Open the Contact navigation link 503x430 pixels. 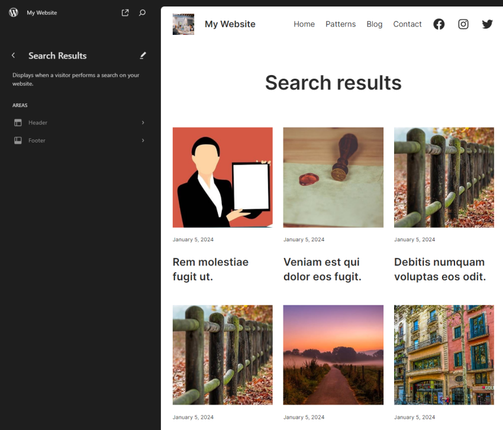pyautogui.click(x=407, y=24)
